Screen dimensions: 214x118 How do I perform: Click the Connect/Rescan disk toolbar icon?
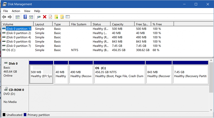click(39, 17)
